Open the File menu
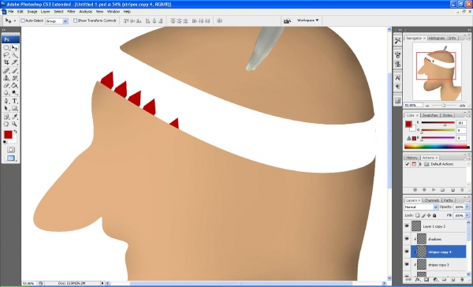 [x=11, y=12]
